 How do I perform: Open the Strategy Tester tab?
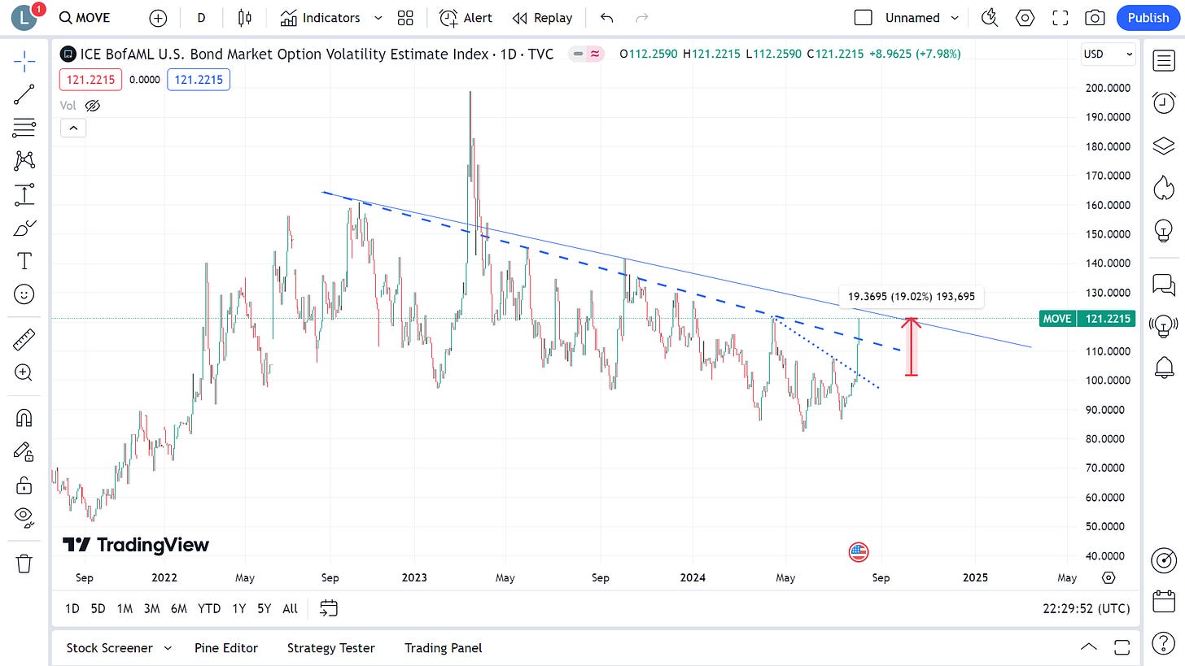[331, 648]
